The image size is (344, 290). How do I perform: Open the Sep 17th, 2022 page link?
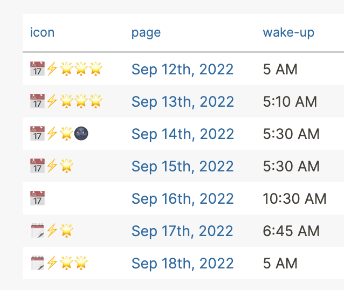click(x=182, y=231)
